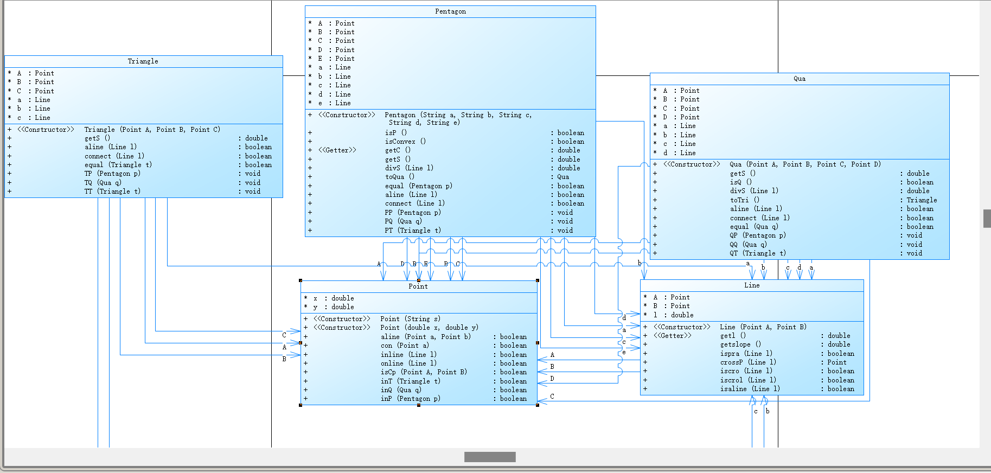Image resolution: width=991 pixels, height=473 pixels.
Task: Select the isConvex() method row
Action: pyautogui.click(x=451, y=142)
